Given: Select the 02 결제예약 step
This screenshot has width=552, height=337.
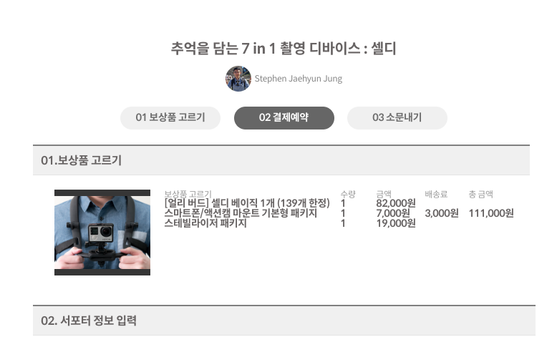Looking at the screenshot, I should click(x=284, y=117).
